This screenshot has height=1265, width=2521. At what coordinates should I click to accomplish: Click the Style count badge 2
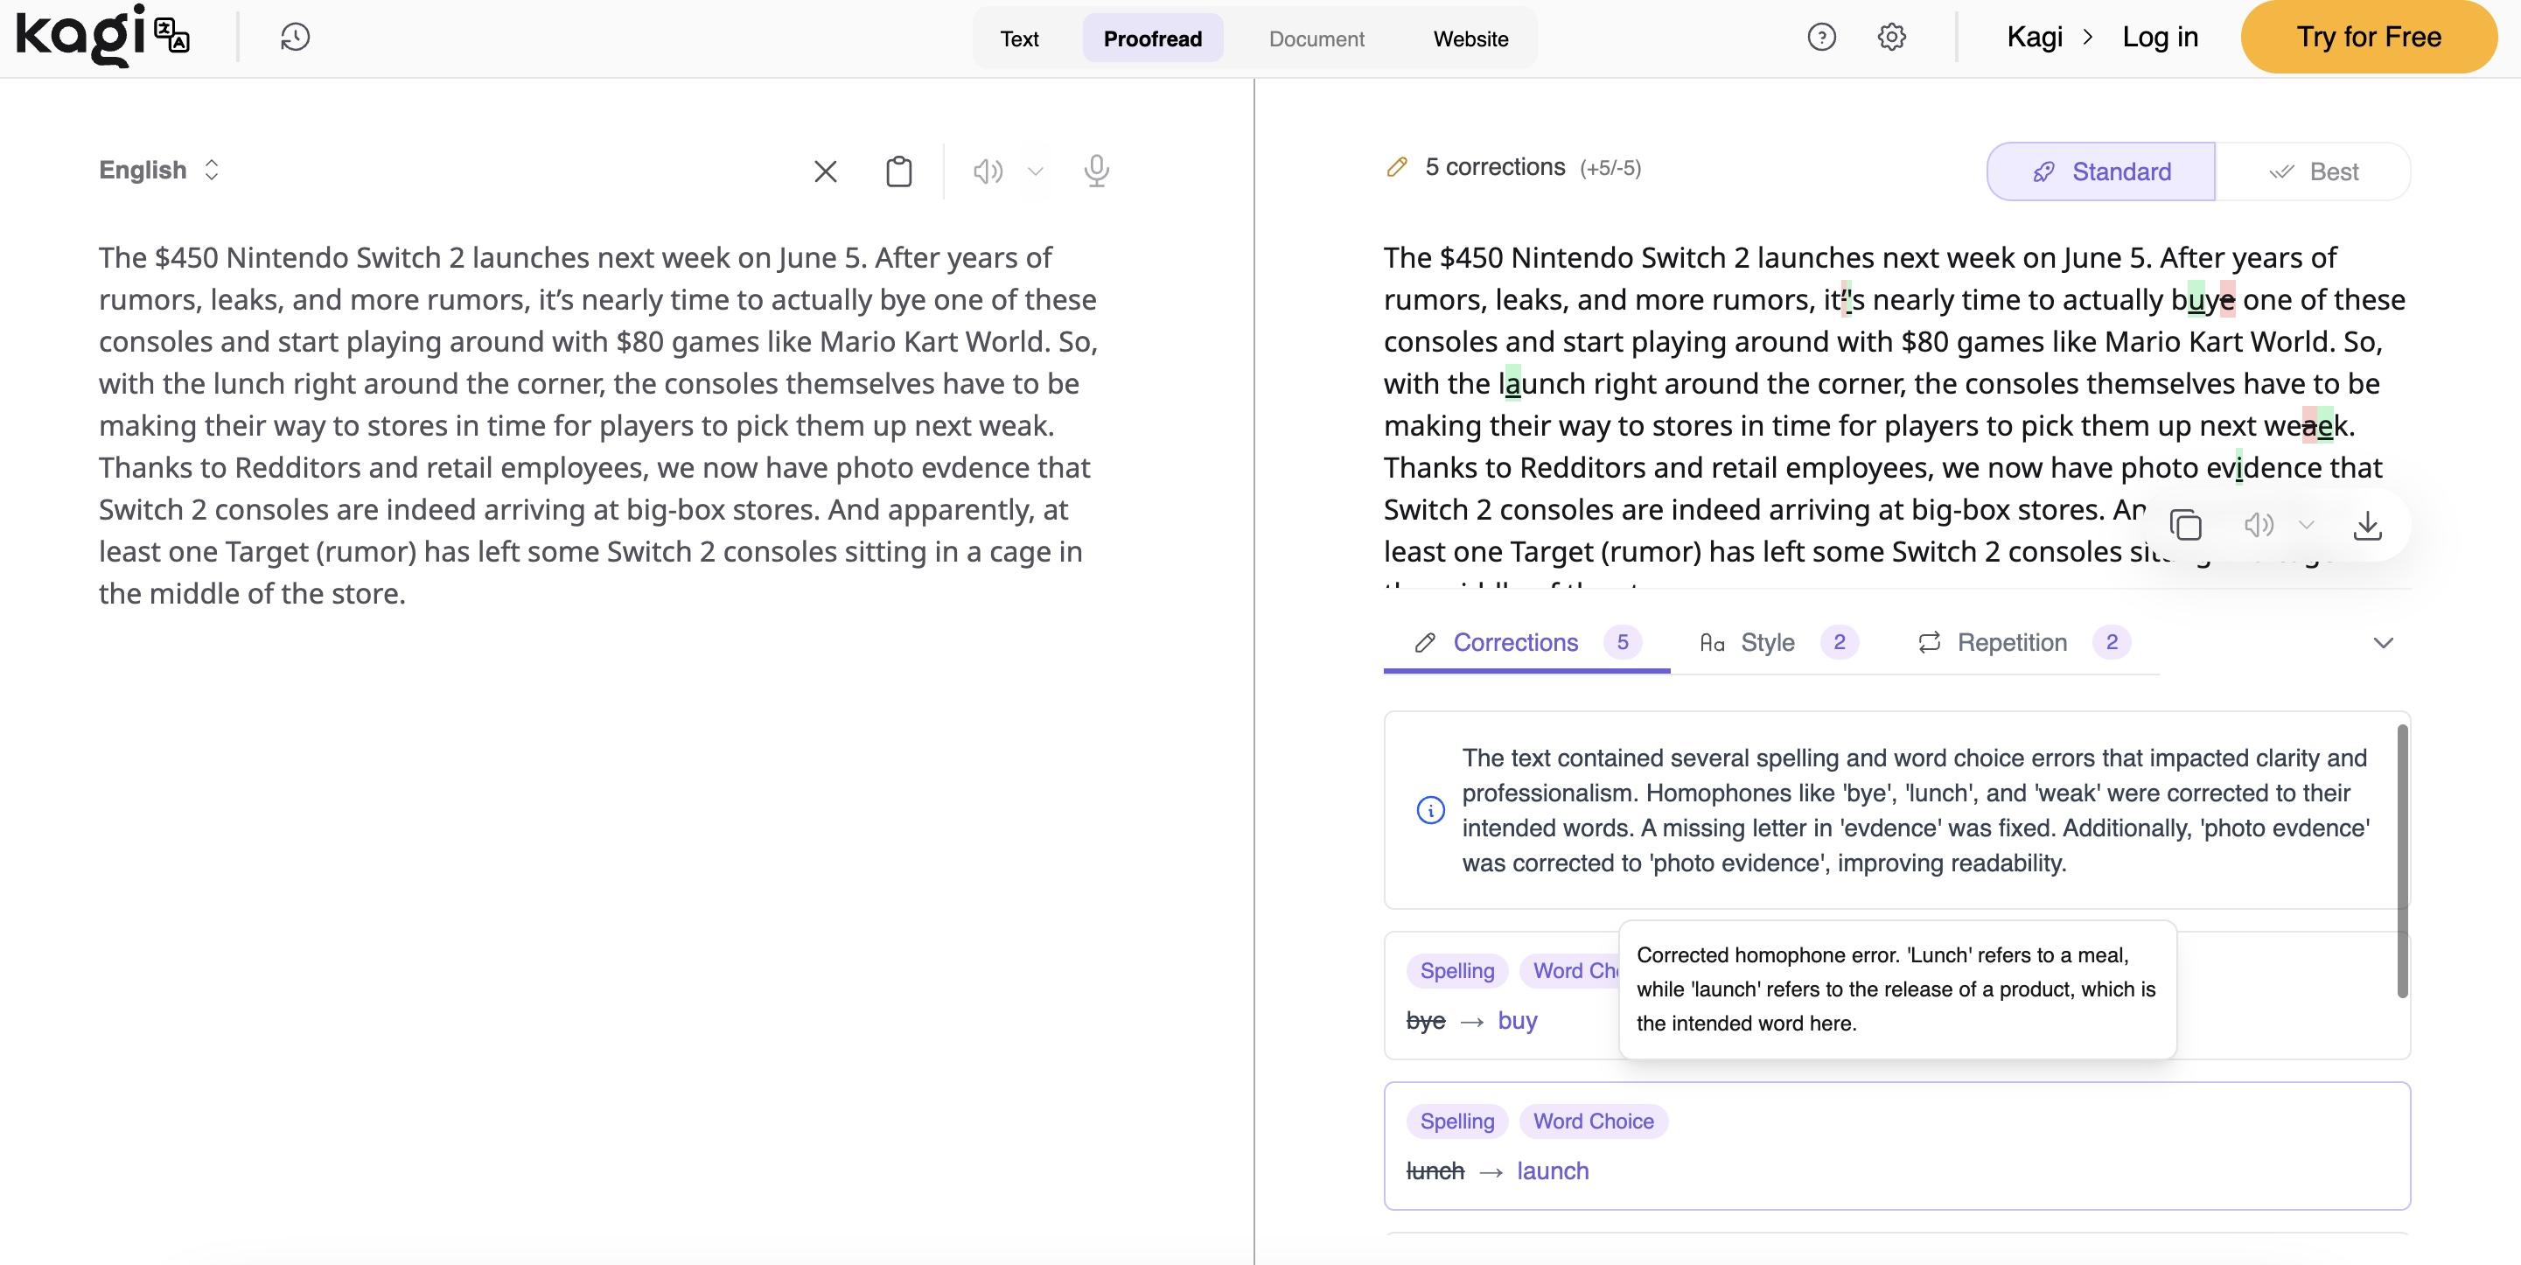(x=1839, y=642)
